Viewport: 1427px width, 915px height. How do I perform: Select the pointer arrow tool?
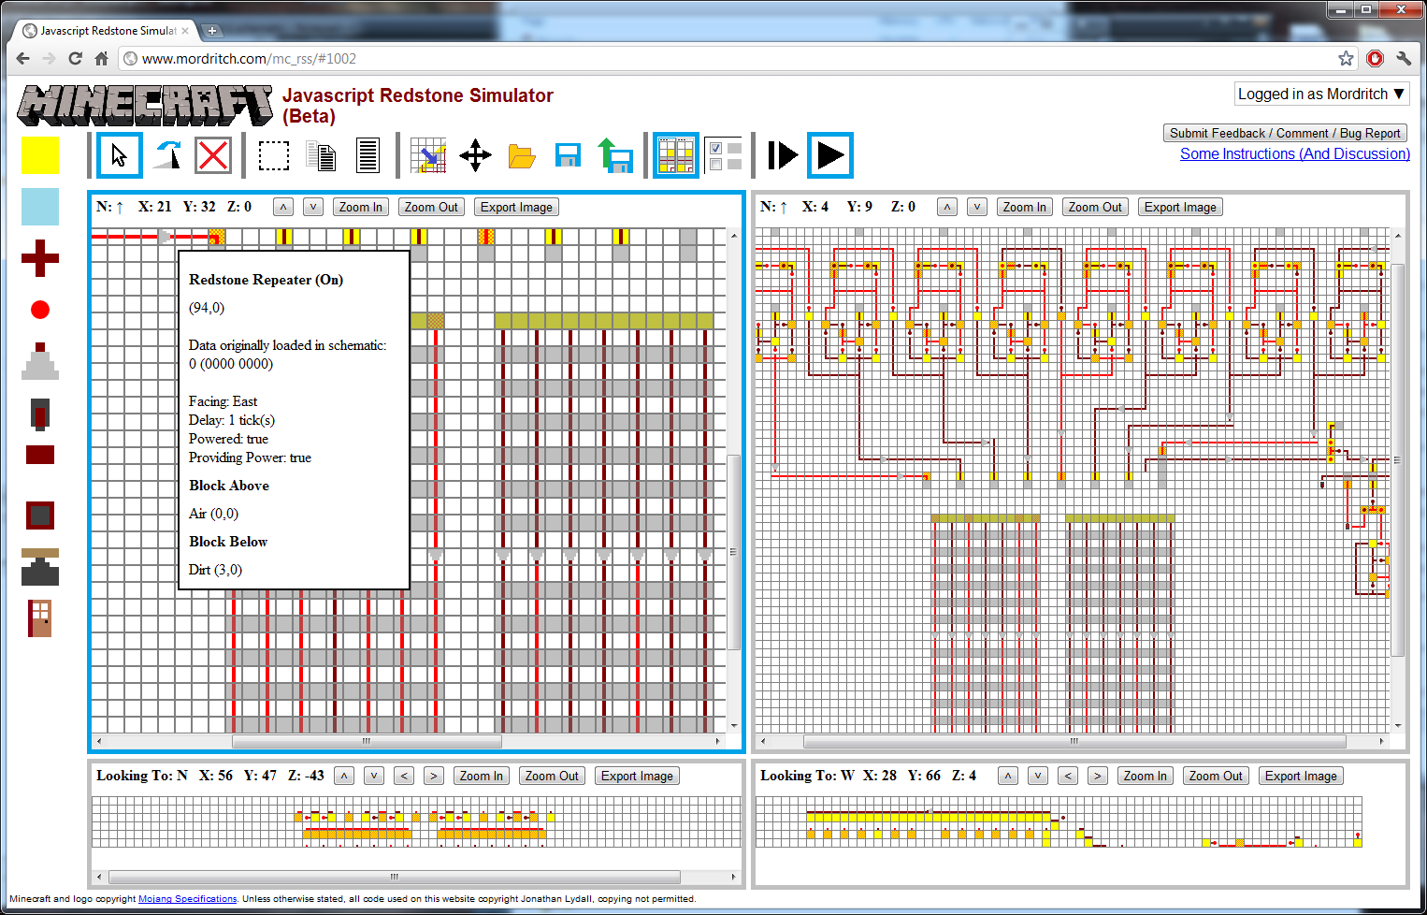pyautogui.click(x=120, y=155)
